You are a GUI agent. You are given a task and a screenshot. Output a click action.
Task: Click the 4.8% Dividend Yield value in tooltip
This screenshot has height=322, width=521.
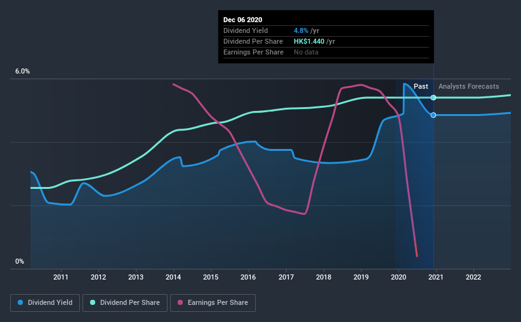(x=301, y=30)
